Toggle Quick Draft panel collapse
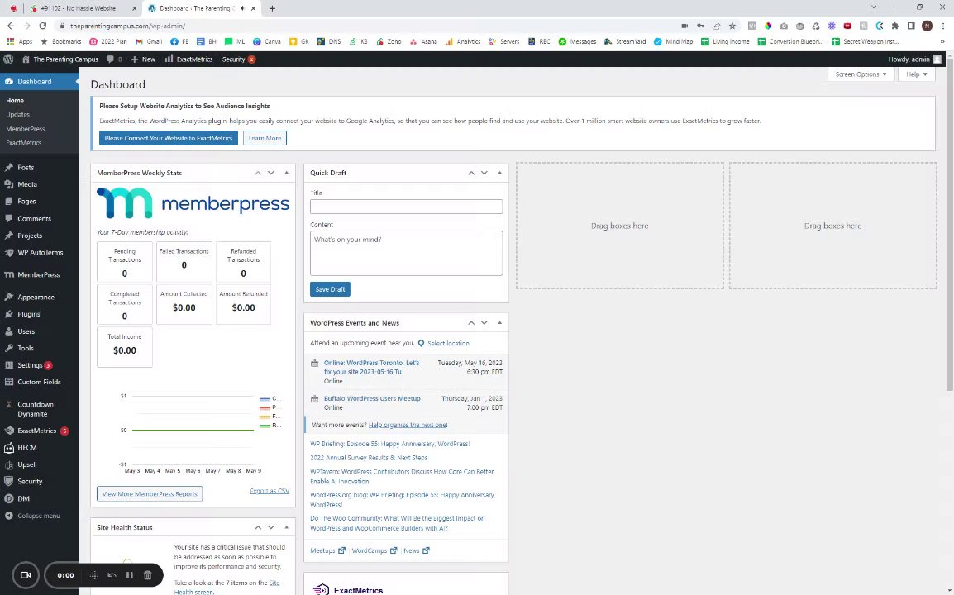 pyautogui.click(x=499, y=173)
